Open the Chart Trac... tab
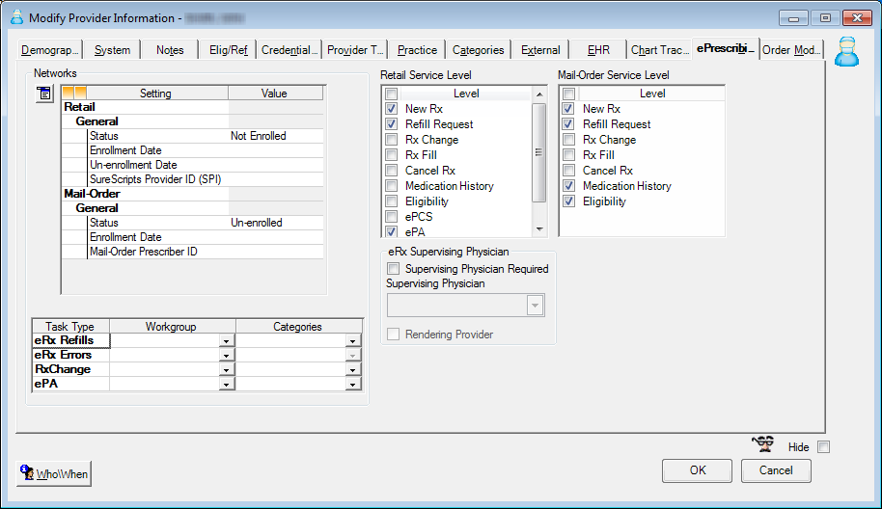 coord(660,50)
